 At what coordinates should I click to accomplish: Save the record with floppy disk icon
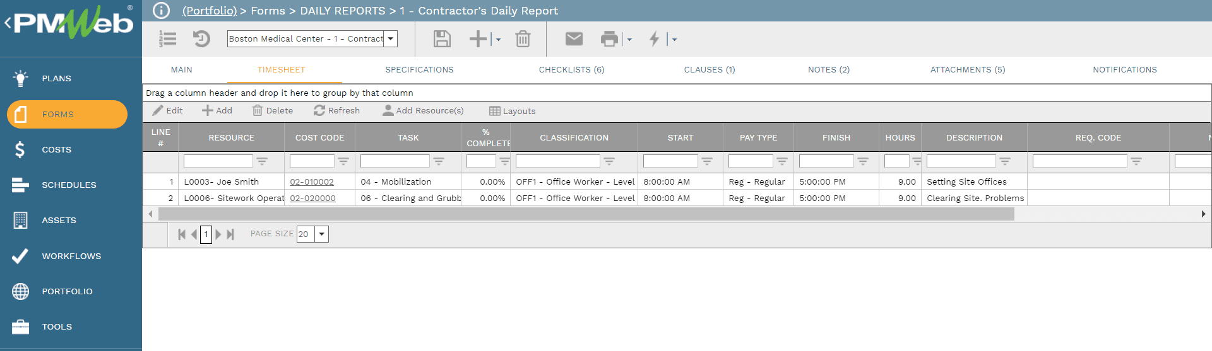(442, 39)
